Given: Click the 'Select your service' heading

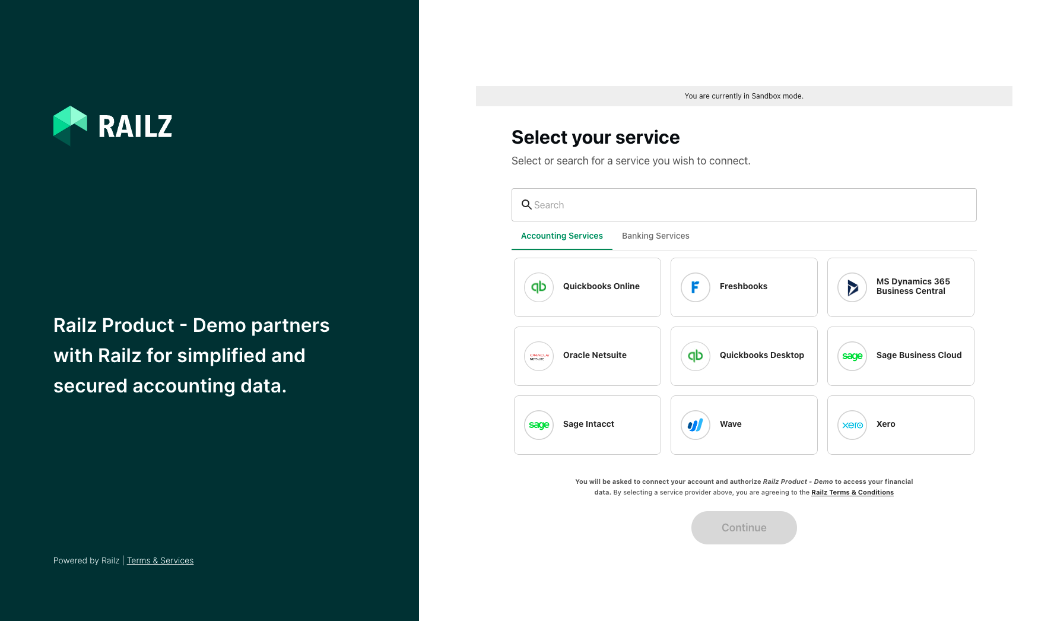Looking at the screenshot, I should (x=596, y=137).
